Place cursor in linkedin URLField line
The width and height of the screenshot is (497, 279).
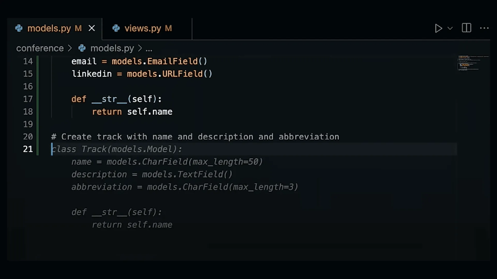142,74
